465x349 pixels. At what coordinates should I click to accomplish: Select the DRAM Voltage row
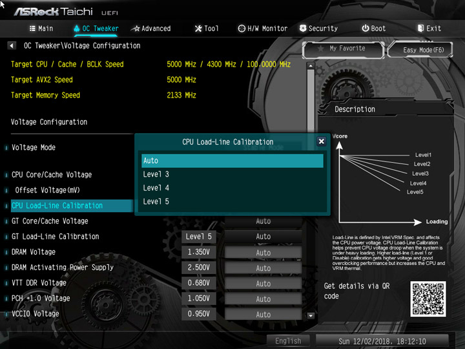click(33, 252)
